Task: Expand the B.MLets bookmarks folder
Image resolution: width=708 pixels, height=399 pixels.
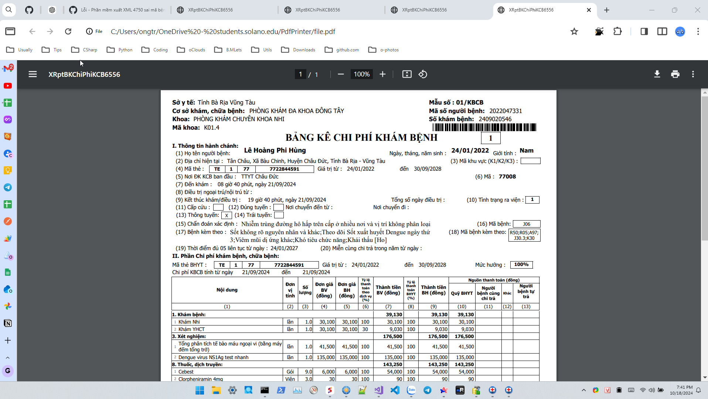Action: (x=228, y=50)
